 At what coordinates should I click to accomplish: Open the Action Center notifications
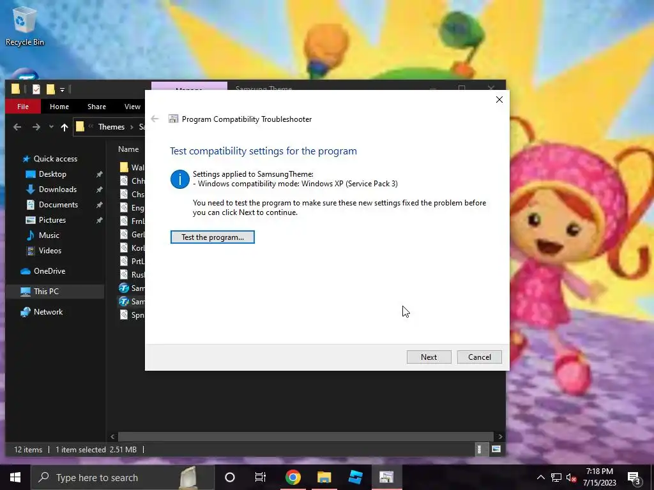pyautogui.click(x=634, y=478)
